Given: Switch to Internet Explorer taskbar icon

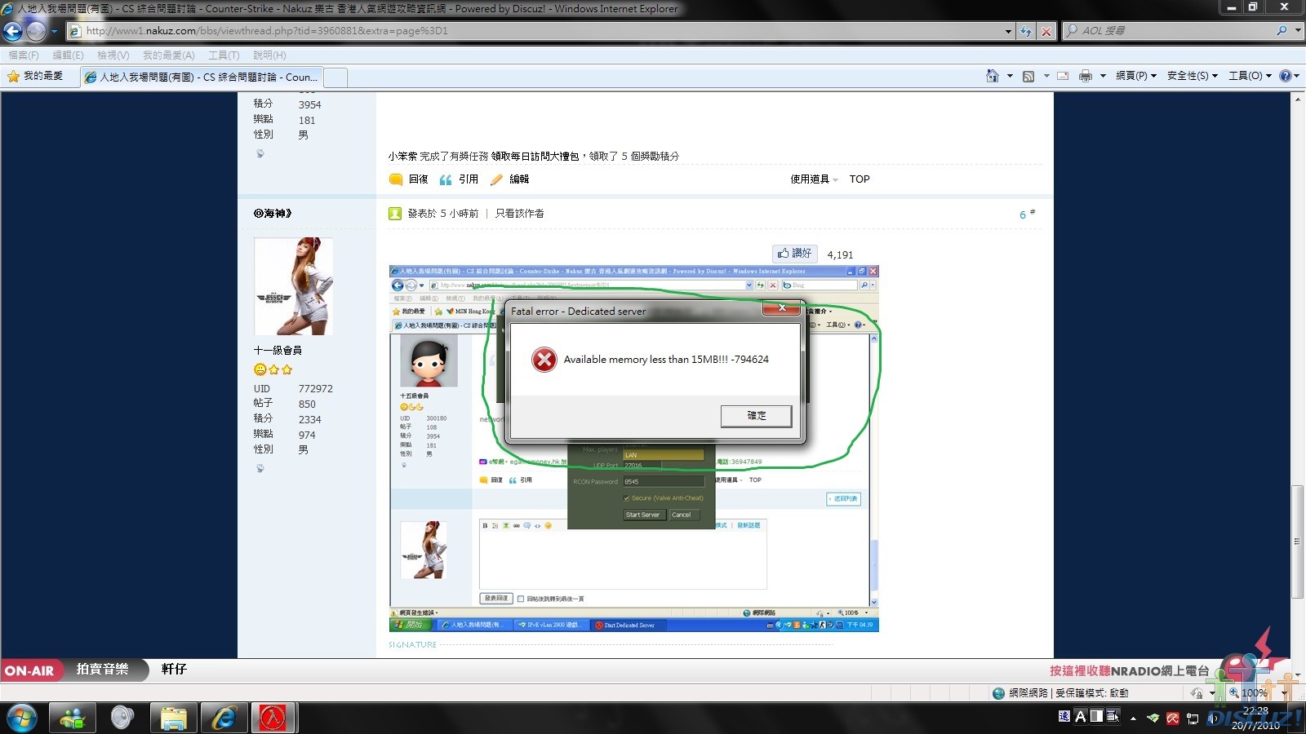Looking at the screenshot, I should point(224,718).
